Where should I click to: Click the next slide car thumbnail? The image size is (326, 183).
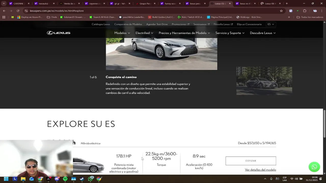pyautogui.click(x=264, y=81)
